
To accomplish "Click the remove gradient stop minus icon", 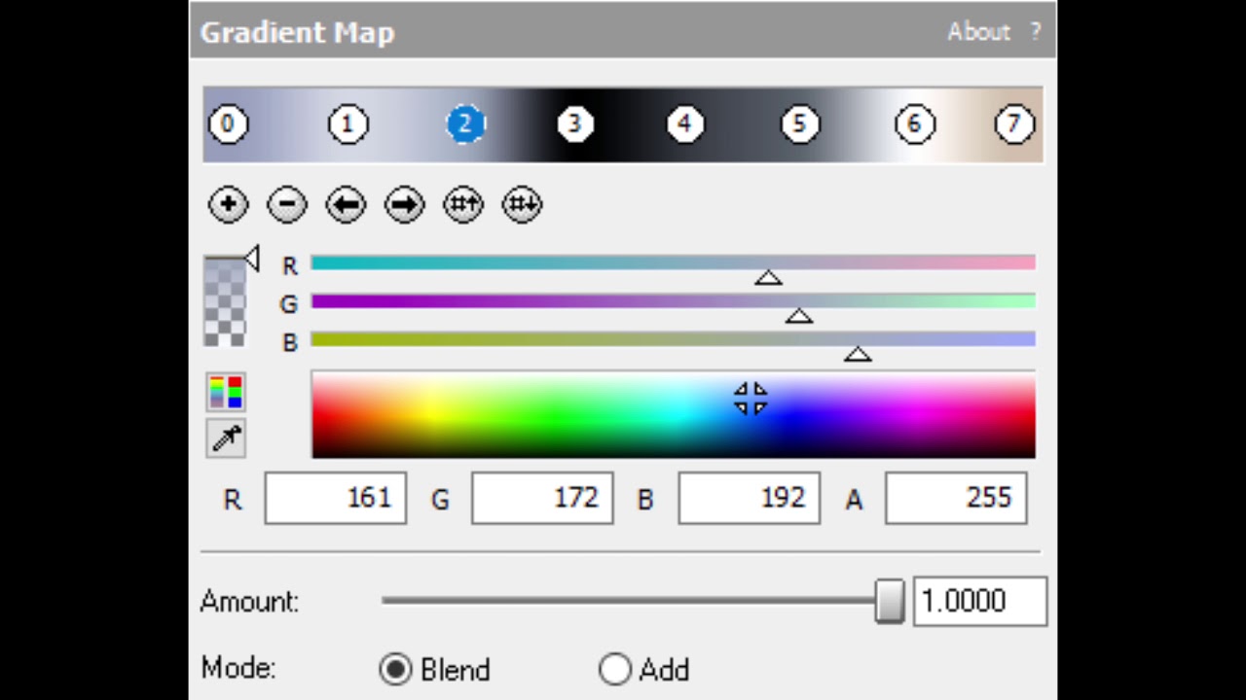I will click(287, 204).
